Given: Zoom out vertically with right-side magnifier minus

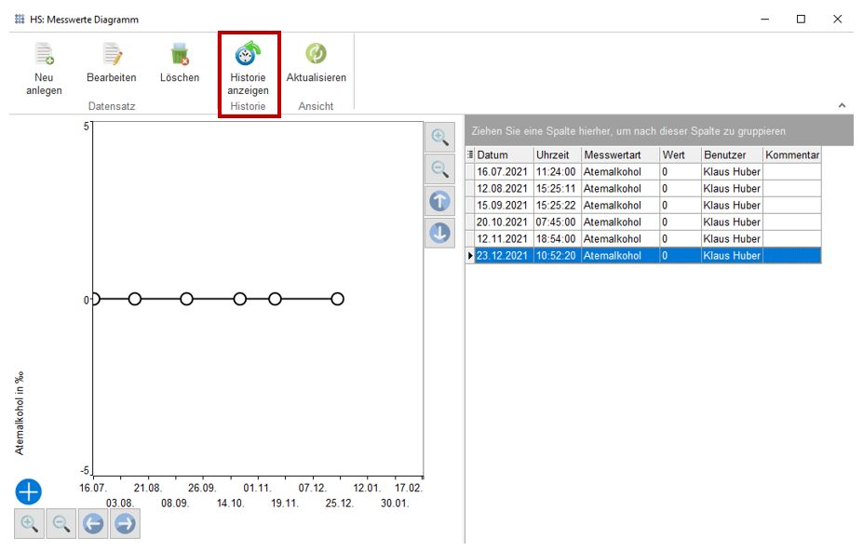Looking at the screenshot, I should coord(439,169).
